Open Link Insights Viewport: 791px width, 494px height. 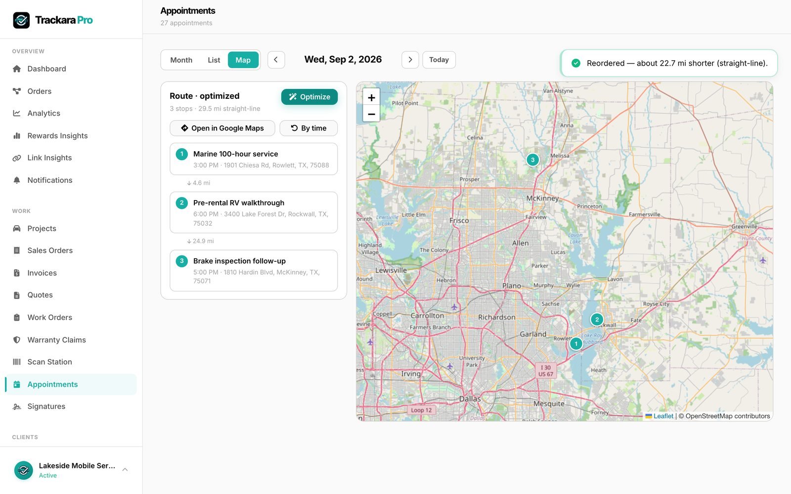tap(71, 158)
